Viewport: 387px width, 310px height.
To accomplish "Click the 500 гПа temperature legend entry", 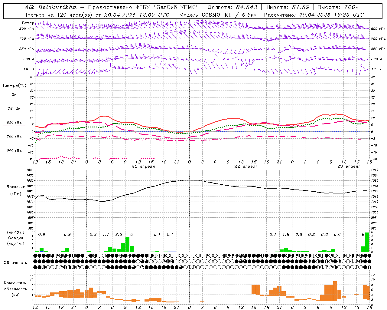I will 14,150.
